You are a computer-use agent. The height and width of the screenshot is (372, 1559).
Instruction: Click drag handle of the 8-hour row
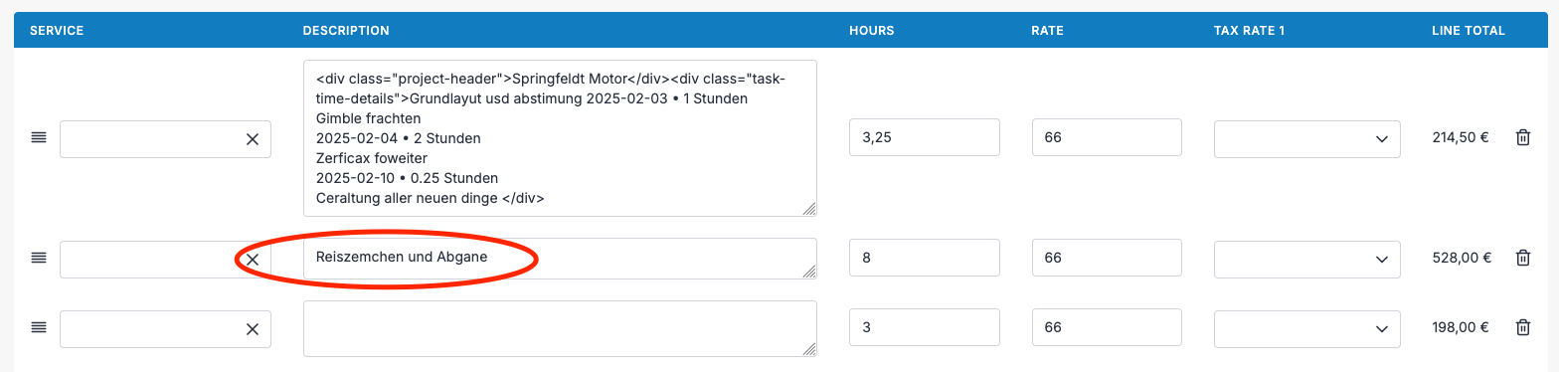tap(39, 258)
